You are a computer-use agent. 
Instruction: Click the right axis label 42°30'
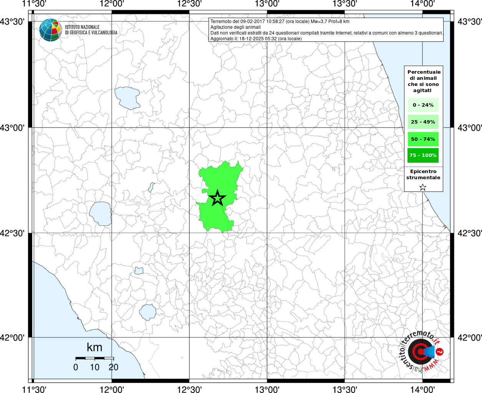(x=469, y=233)
